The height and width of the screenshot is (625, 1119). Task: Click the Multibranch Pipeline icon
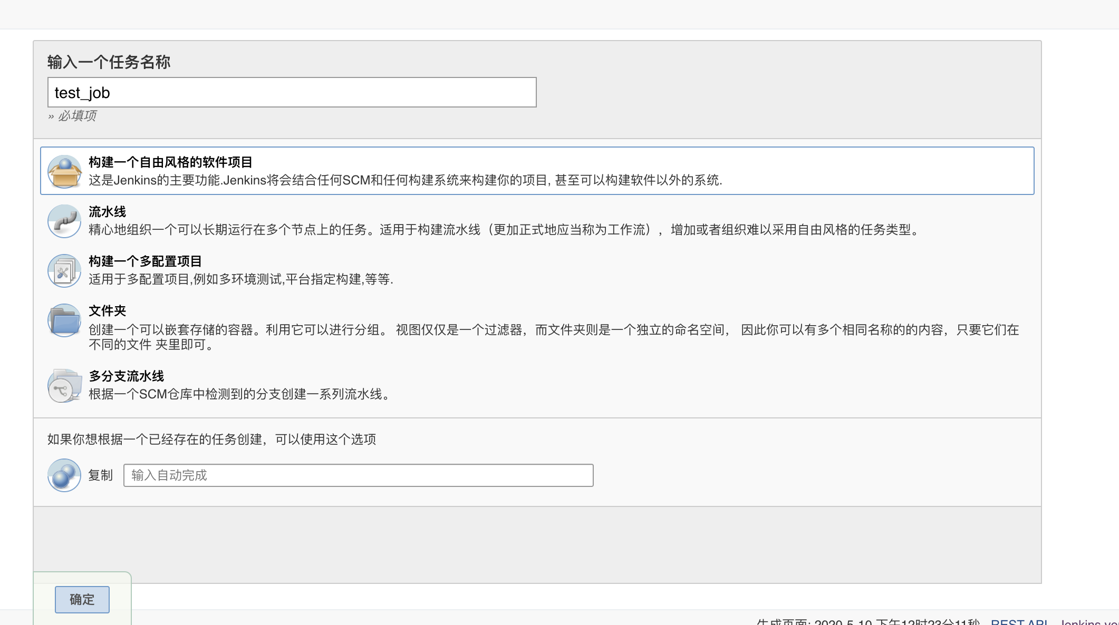64,386
